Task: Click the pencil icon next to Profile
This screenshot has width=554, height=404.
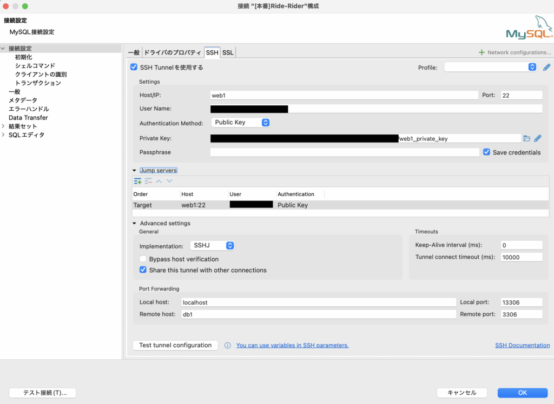Action: coord(546,68)
